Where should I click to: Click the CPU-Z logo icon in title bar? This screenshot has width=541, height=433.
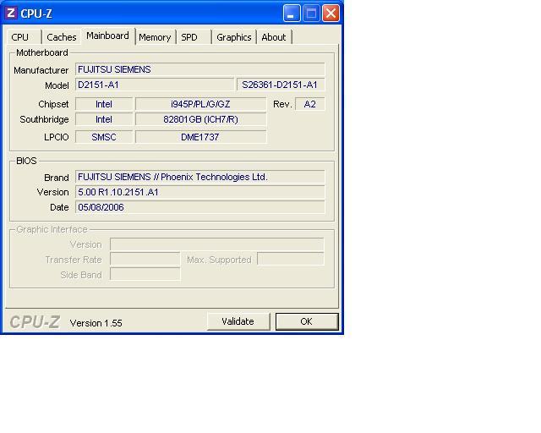[11, 14]
